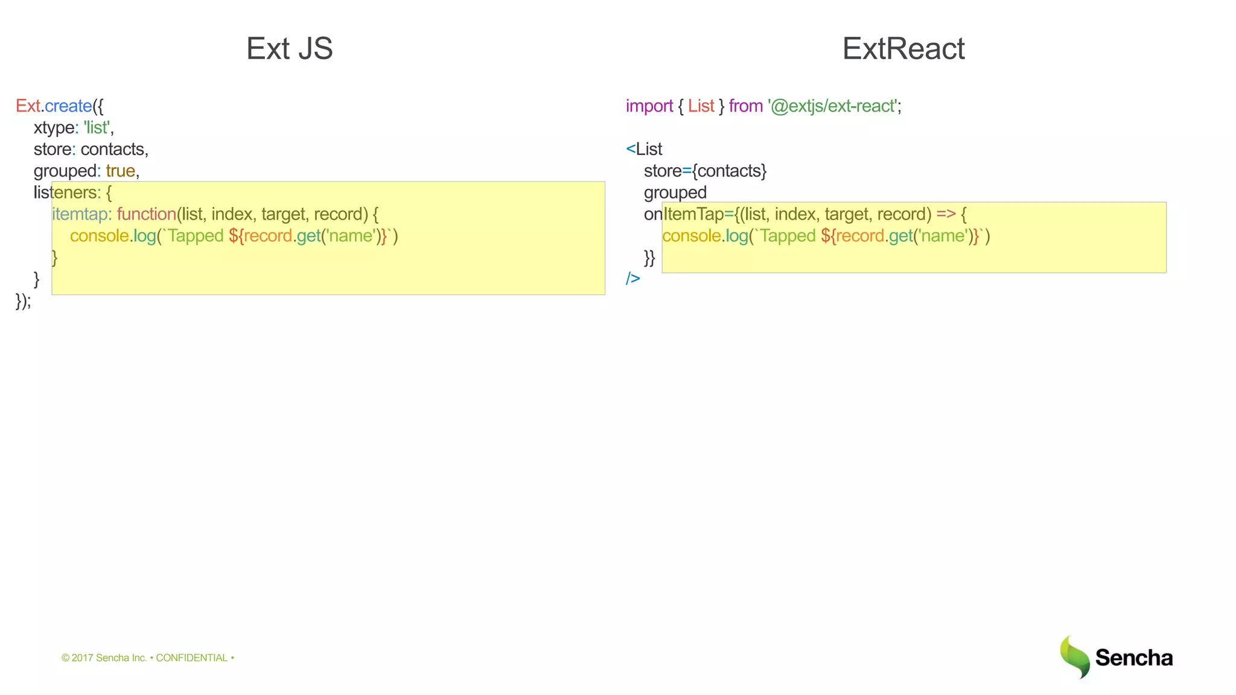Click the Sencha leaf logo icon
The image size is (1236, 695).
click(x=1075, y=657)
